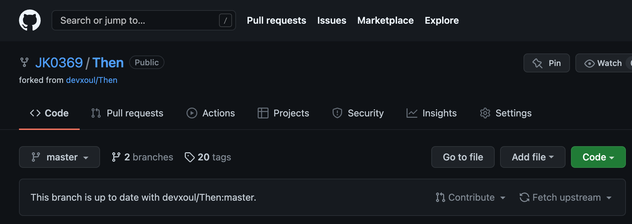The height and width of the screenshot is (224, 632).
Task: Expand the Contribute dropdown
Action: tap(471, 197)
